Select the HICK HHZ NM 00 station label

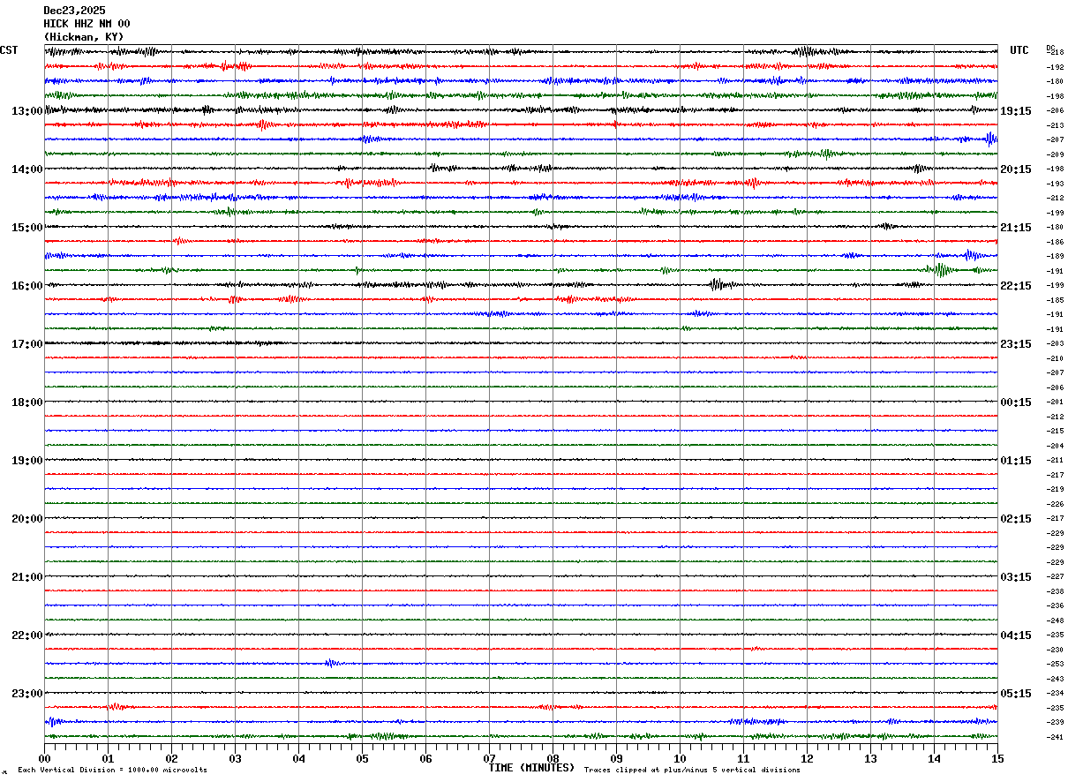coord(86,24)
